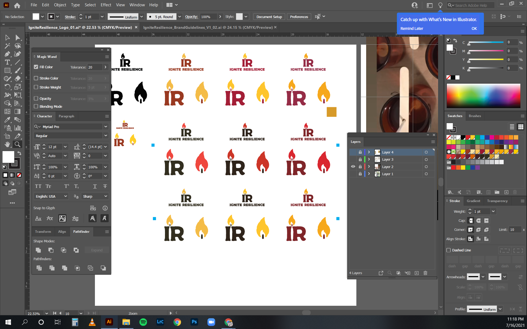Click Expand button in Pathfinder
The image size is (527, 329).
[97, 250]
